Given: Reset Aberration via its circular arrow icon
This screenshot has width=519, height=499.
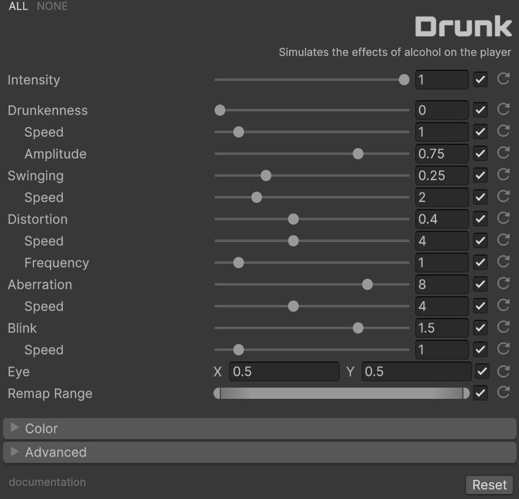Looking at the screenshot, I should 503,284.
